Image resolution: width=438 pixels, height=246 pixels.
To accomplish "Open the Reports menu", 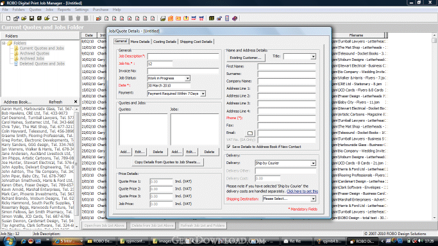I will click(x=64, y=10).
